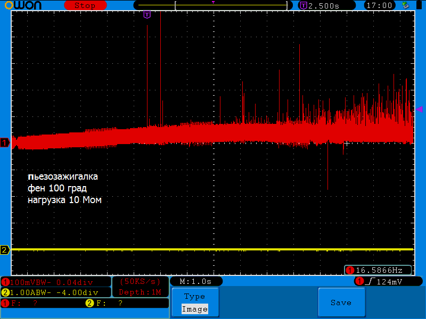Click the 17:00 clock display
Image resolution: width=426 pixels, height=319 pixels.
coord(380,5)
